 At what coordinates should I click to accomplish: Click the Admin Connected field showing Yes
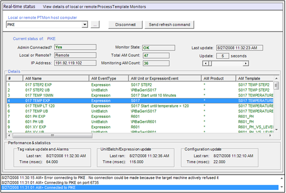point(75,47)
